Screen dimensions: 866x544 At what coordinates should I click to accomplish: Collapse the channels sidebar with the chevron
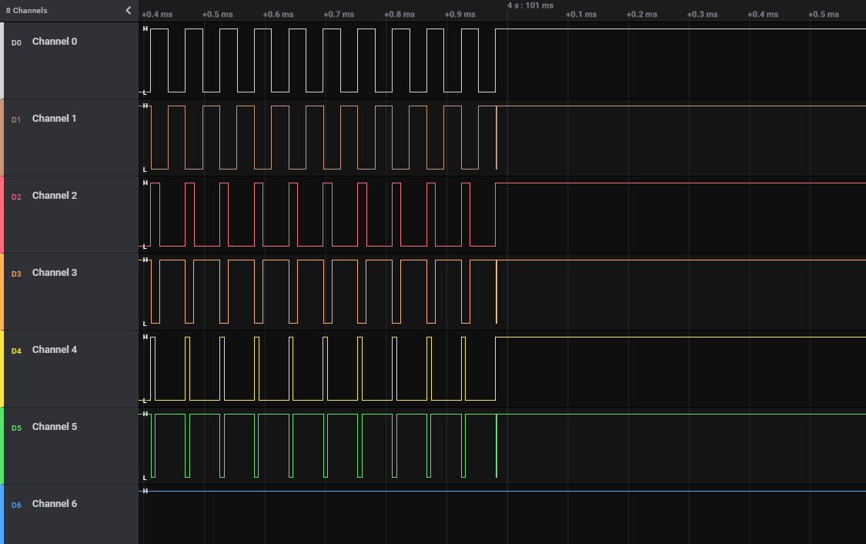click(129, 10)
